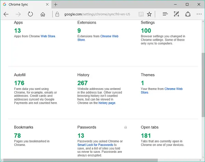This screenshot has height=162, width=205.
Task: Click the Refresh page icon
Action: [30, 14]
